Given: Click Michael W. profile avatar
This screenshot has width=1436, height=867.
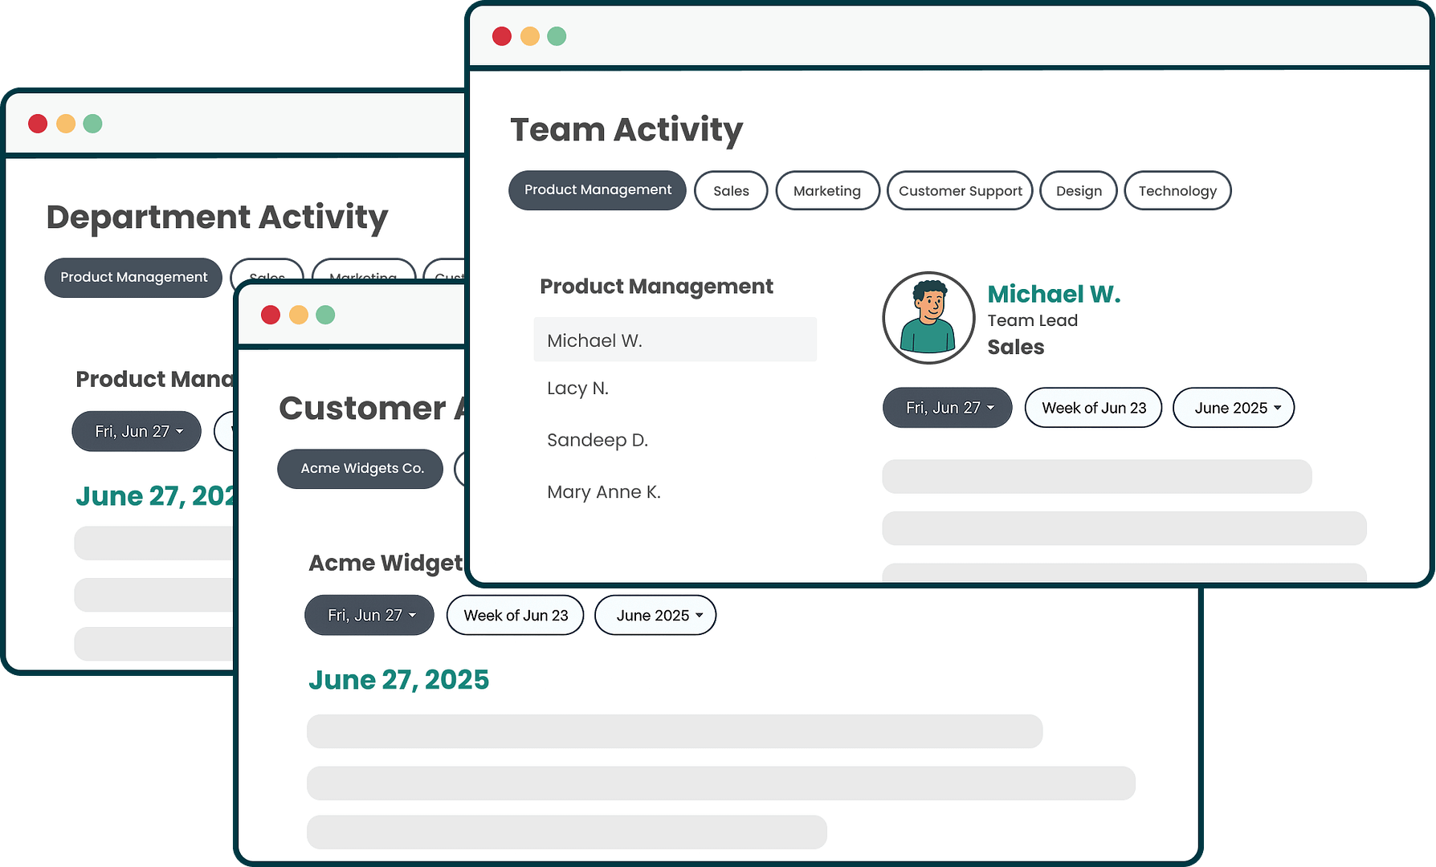Looking at the screenshot, I should pos(928,318).
